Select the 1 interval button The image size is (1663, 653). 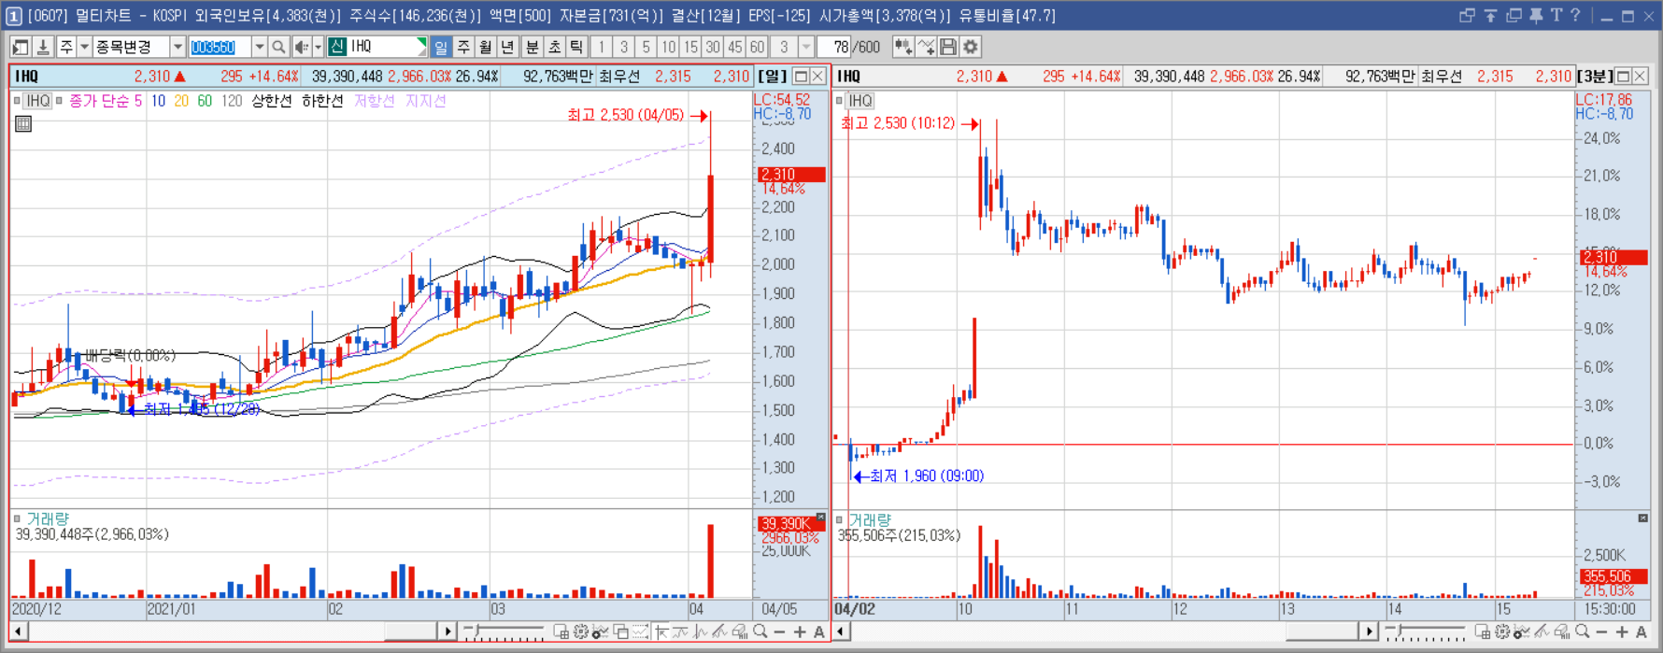(602, 47)
